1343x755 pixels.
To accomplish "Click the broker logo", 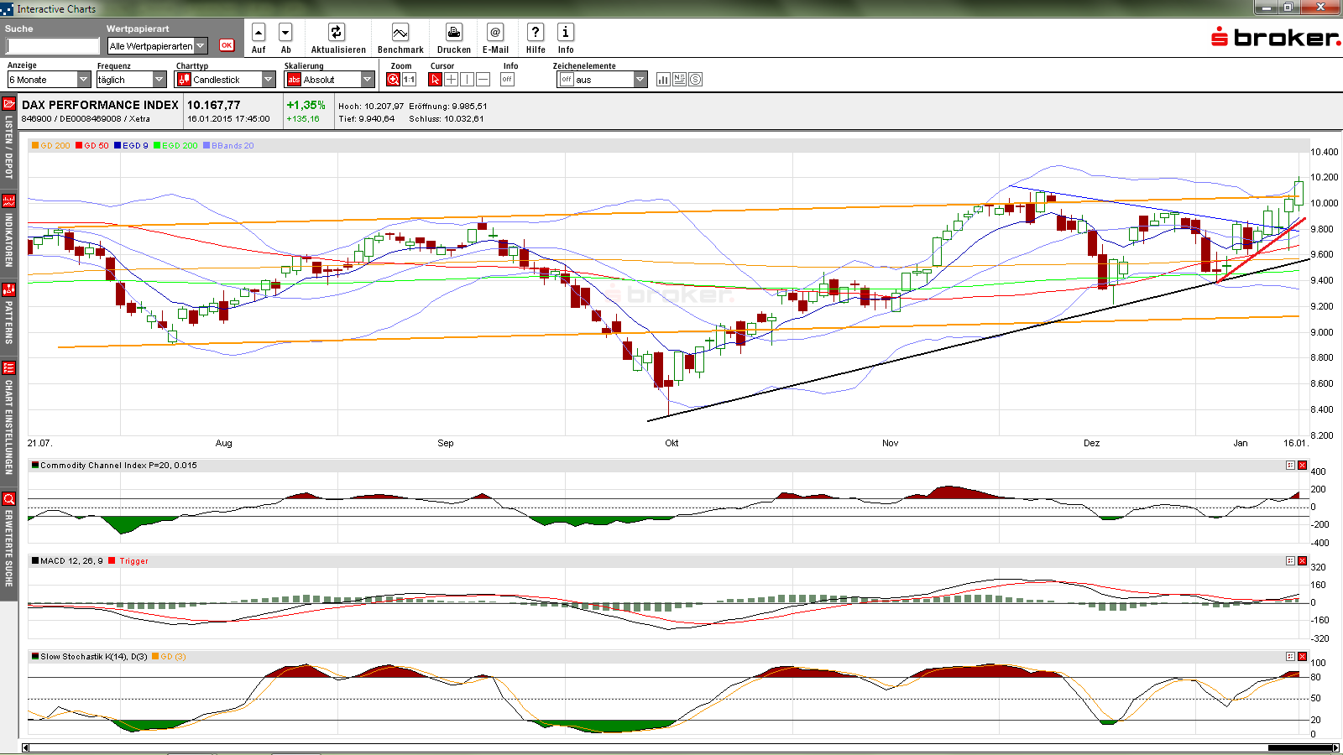I will click(x=1275, y=37).
